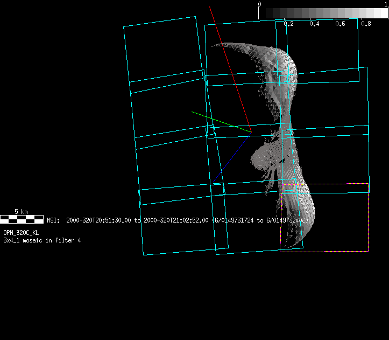
Task: Click the colorbar's minimum label 0
Action: 260,4
